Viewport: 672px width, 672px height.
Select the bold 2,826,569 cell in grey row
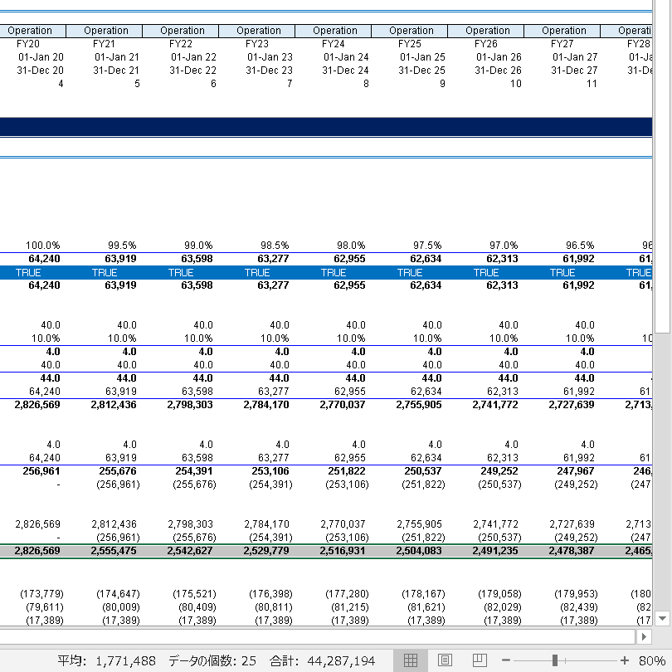(37, 551)
